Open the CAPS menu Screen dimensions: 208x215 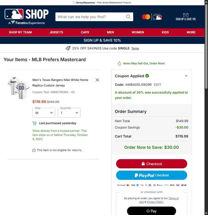coord(85,32)
